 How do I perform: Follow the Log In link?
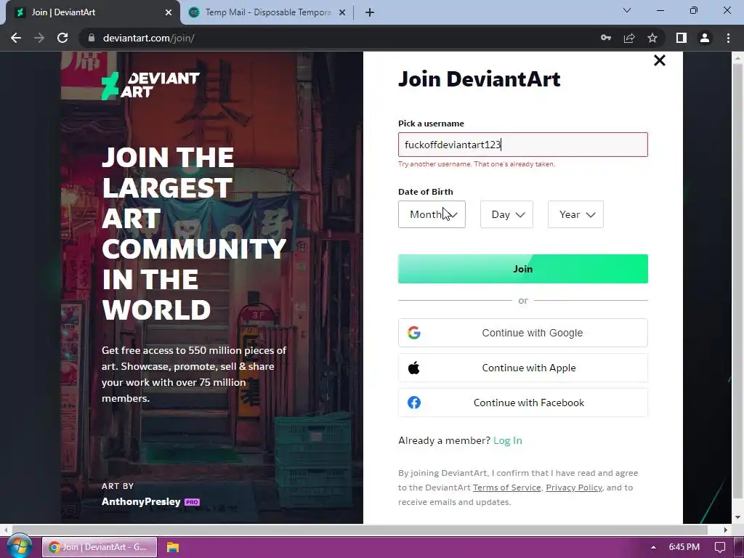point(508,440)
